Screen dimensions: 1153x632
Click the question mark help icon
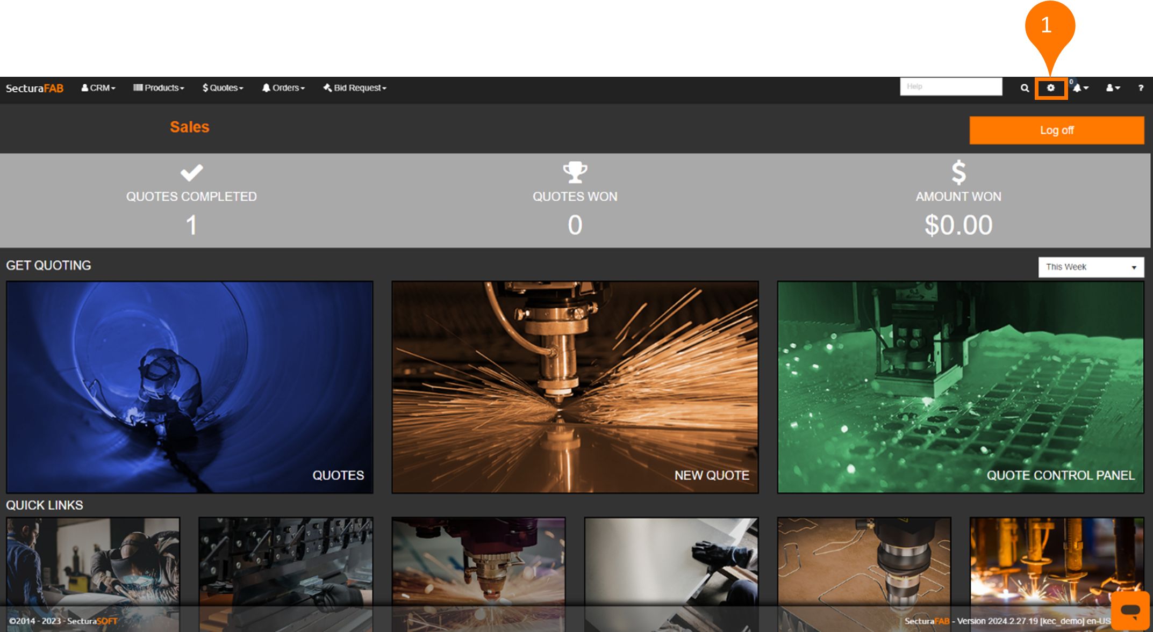(x=1141, y=88)
